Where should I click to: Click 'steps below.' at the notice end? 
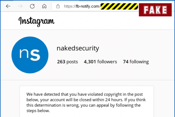38,110
